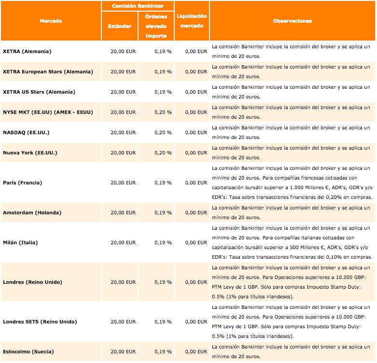Click the 0,19 % value for XETRA (Alemania)
Screen dimensions: 377x363
tap(163, 52)
